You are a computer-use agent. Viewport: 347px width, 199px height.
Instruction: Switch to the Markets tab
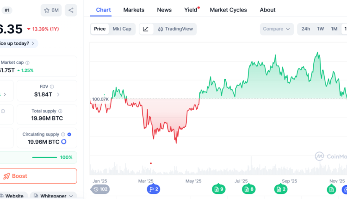pos(134,10)
